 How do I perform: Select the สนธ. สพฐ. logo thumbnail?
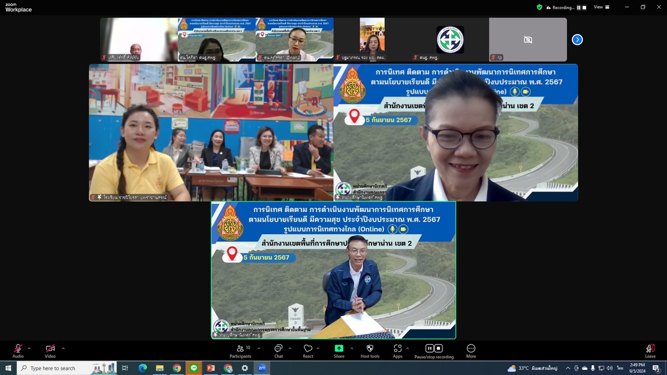pos(450,39)
